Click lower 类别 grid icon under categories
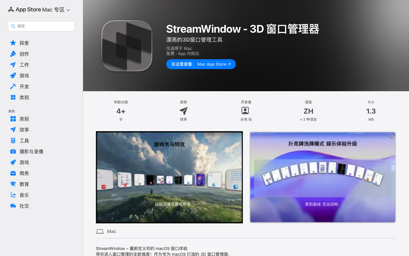The width and height of the screenshot is (409, 256). (13, 119)
